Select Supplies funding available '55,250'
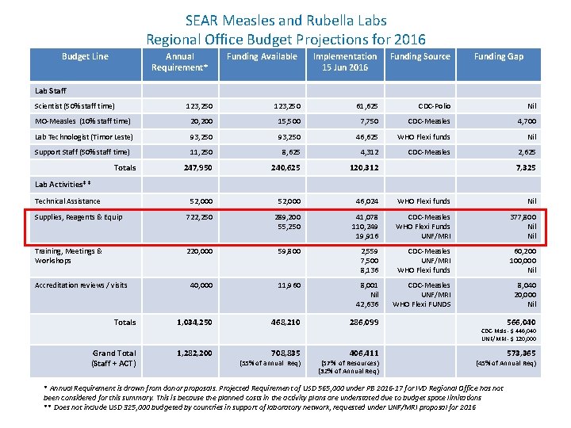The image size is (571, 428). click(x=289, y=227)
